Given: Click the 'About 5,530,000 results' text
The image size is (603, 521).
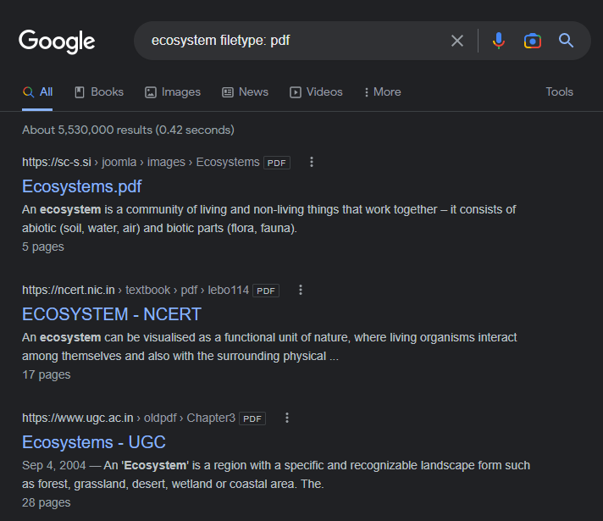Looking at the screenshot, I should [x=87, y=130].
